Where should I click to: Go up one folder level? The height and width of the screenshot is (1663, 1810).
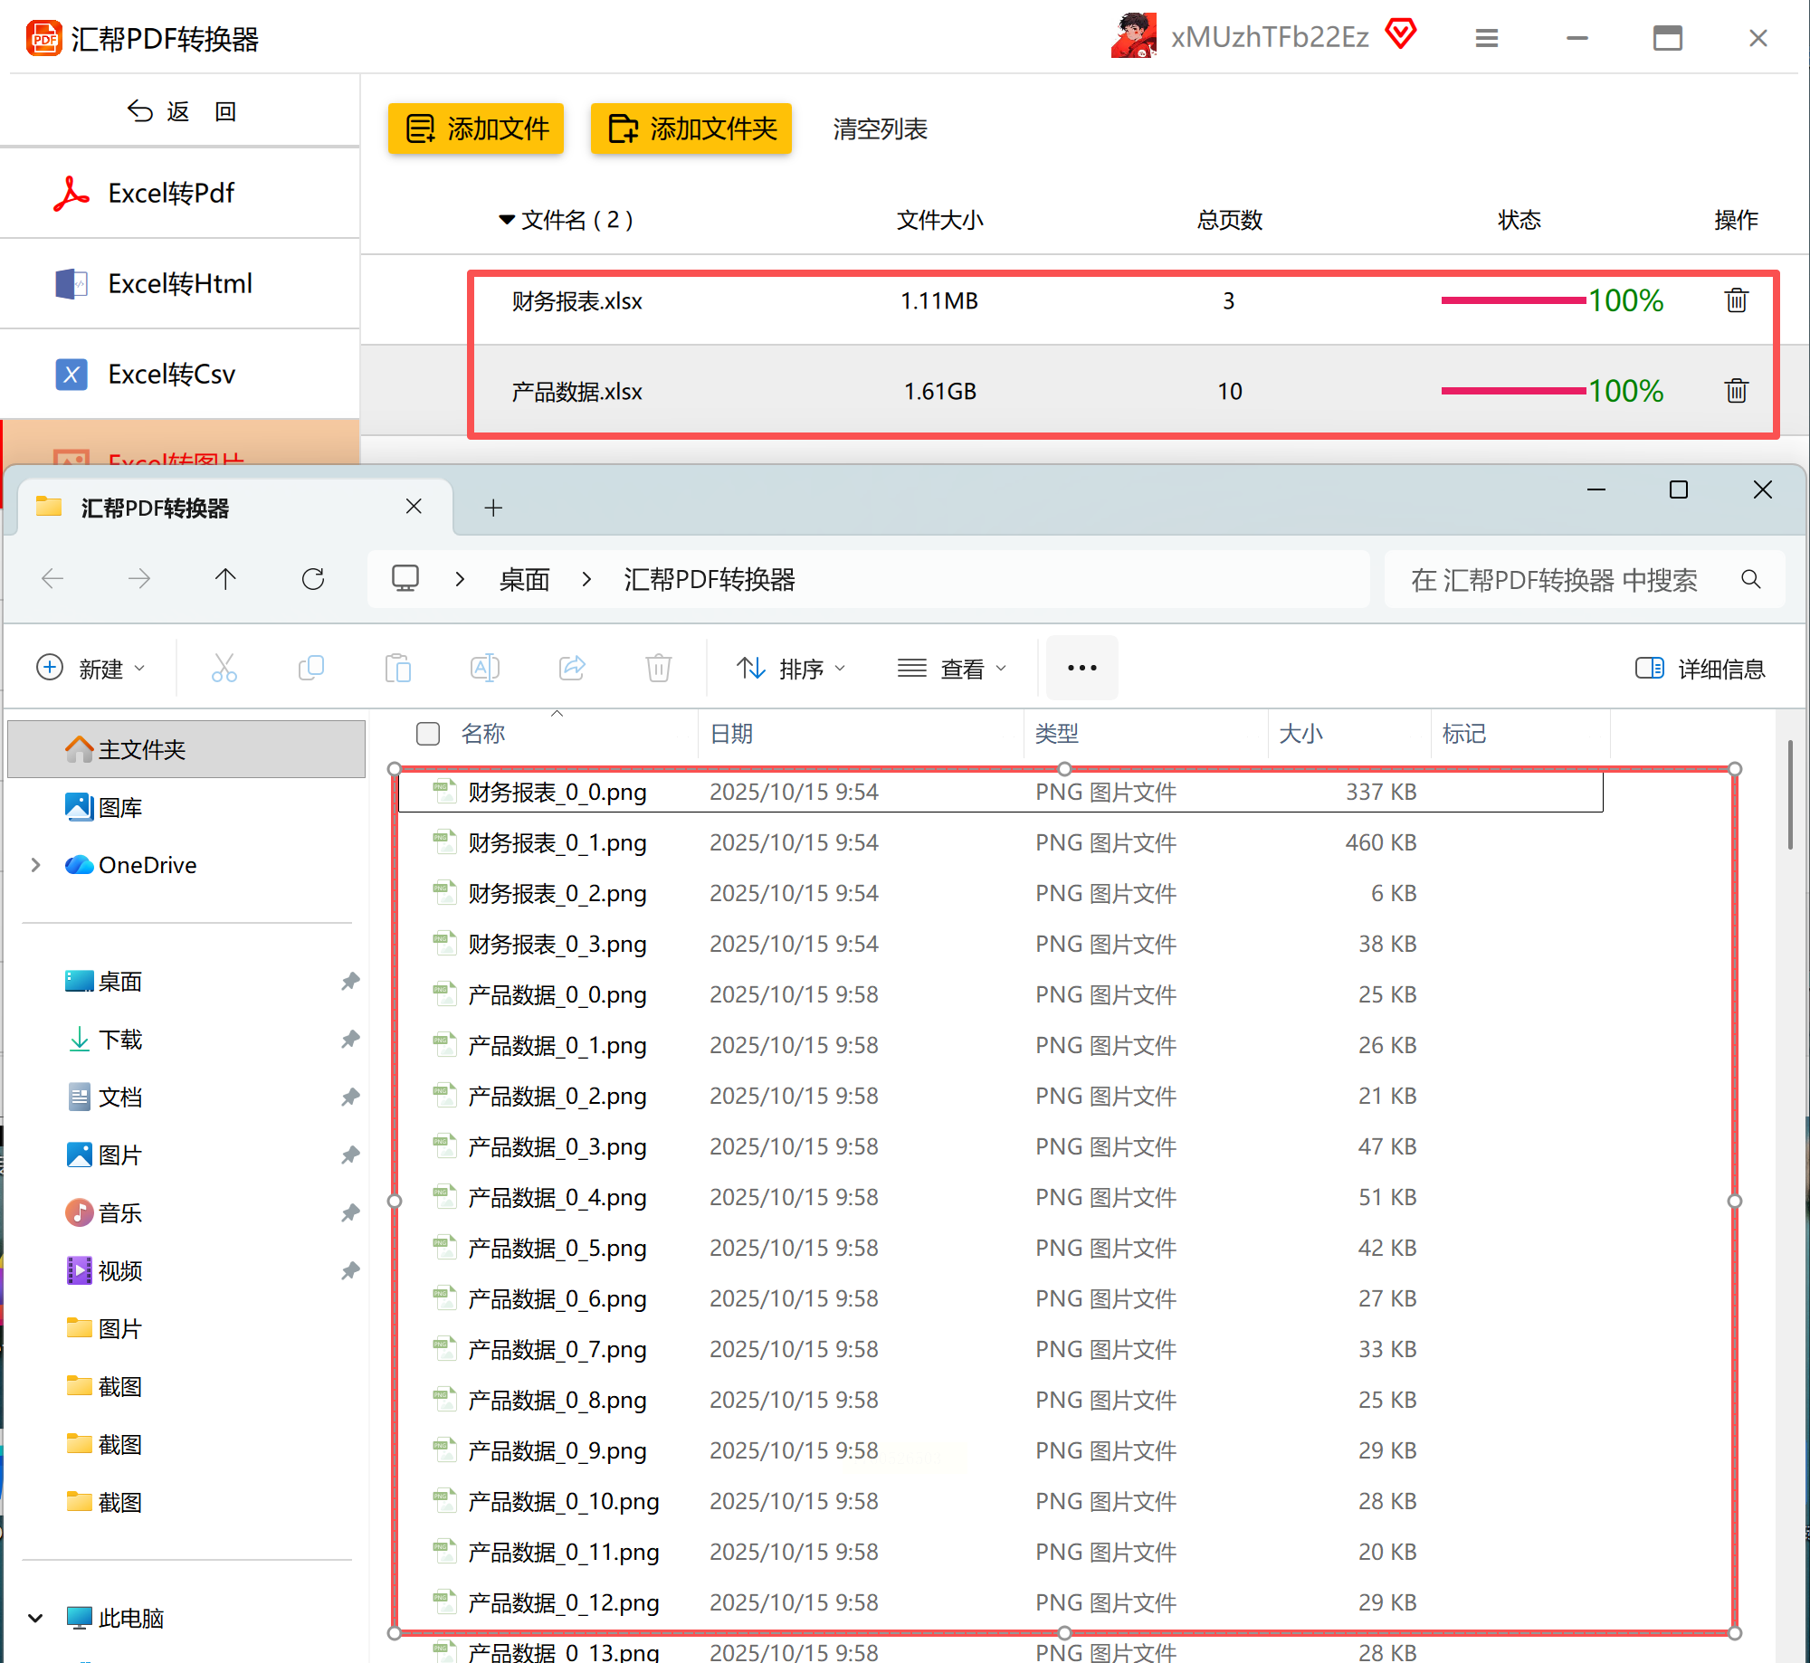tap(225, 579)
